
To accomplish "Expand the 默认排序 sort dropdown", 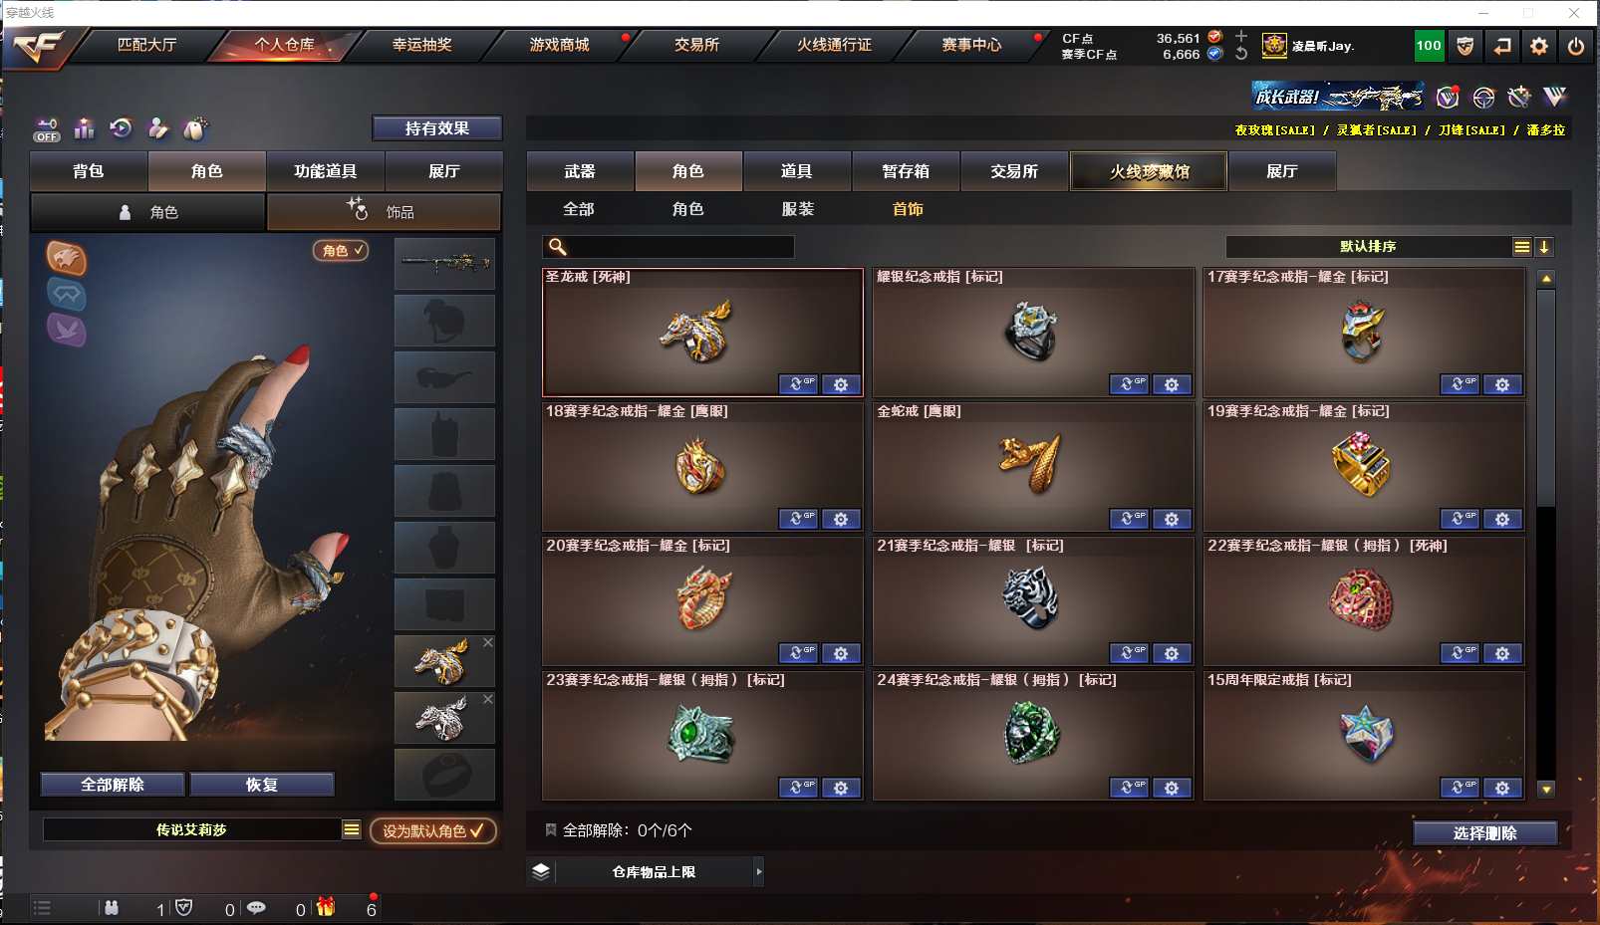I will pos(1522,247).
